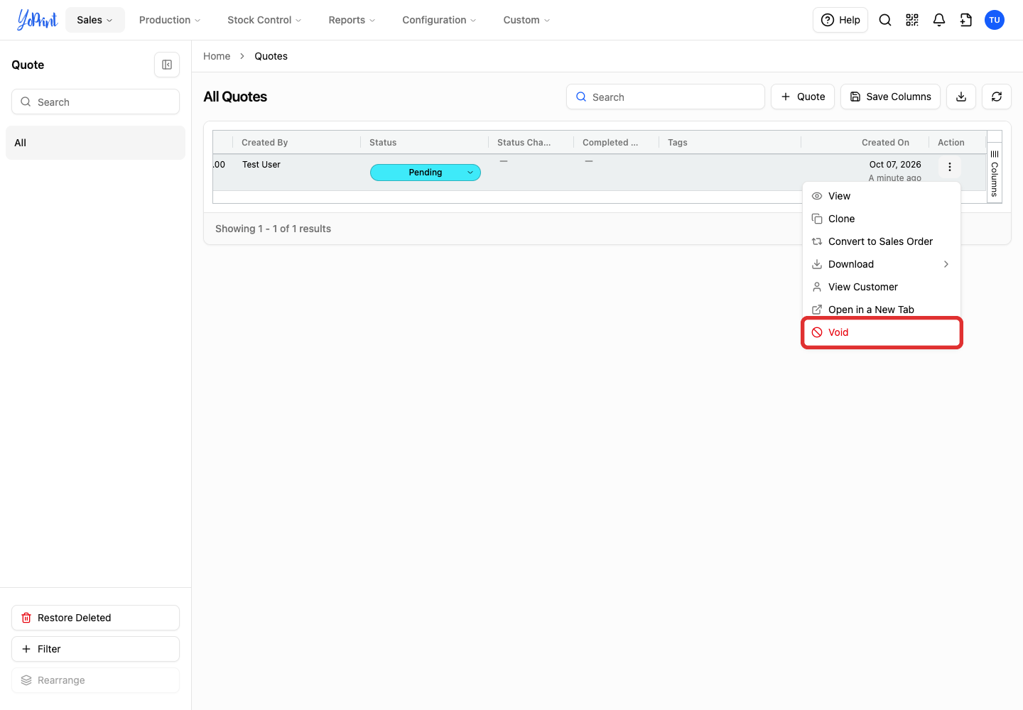Expand the Stock Control menu
The height and width of the screenshot is (710, 1023).
(264, 20)
